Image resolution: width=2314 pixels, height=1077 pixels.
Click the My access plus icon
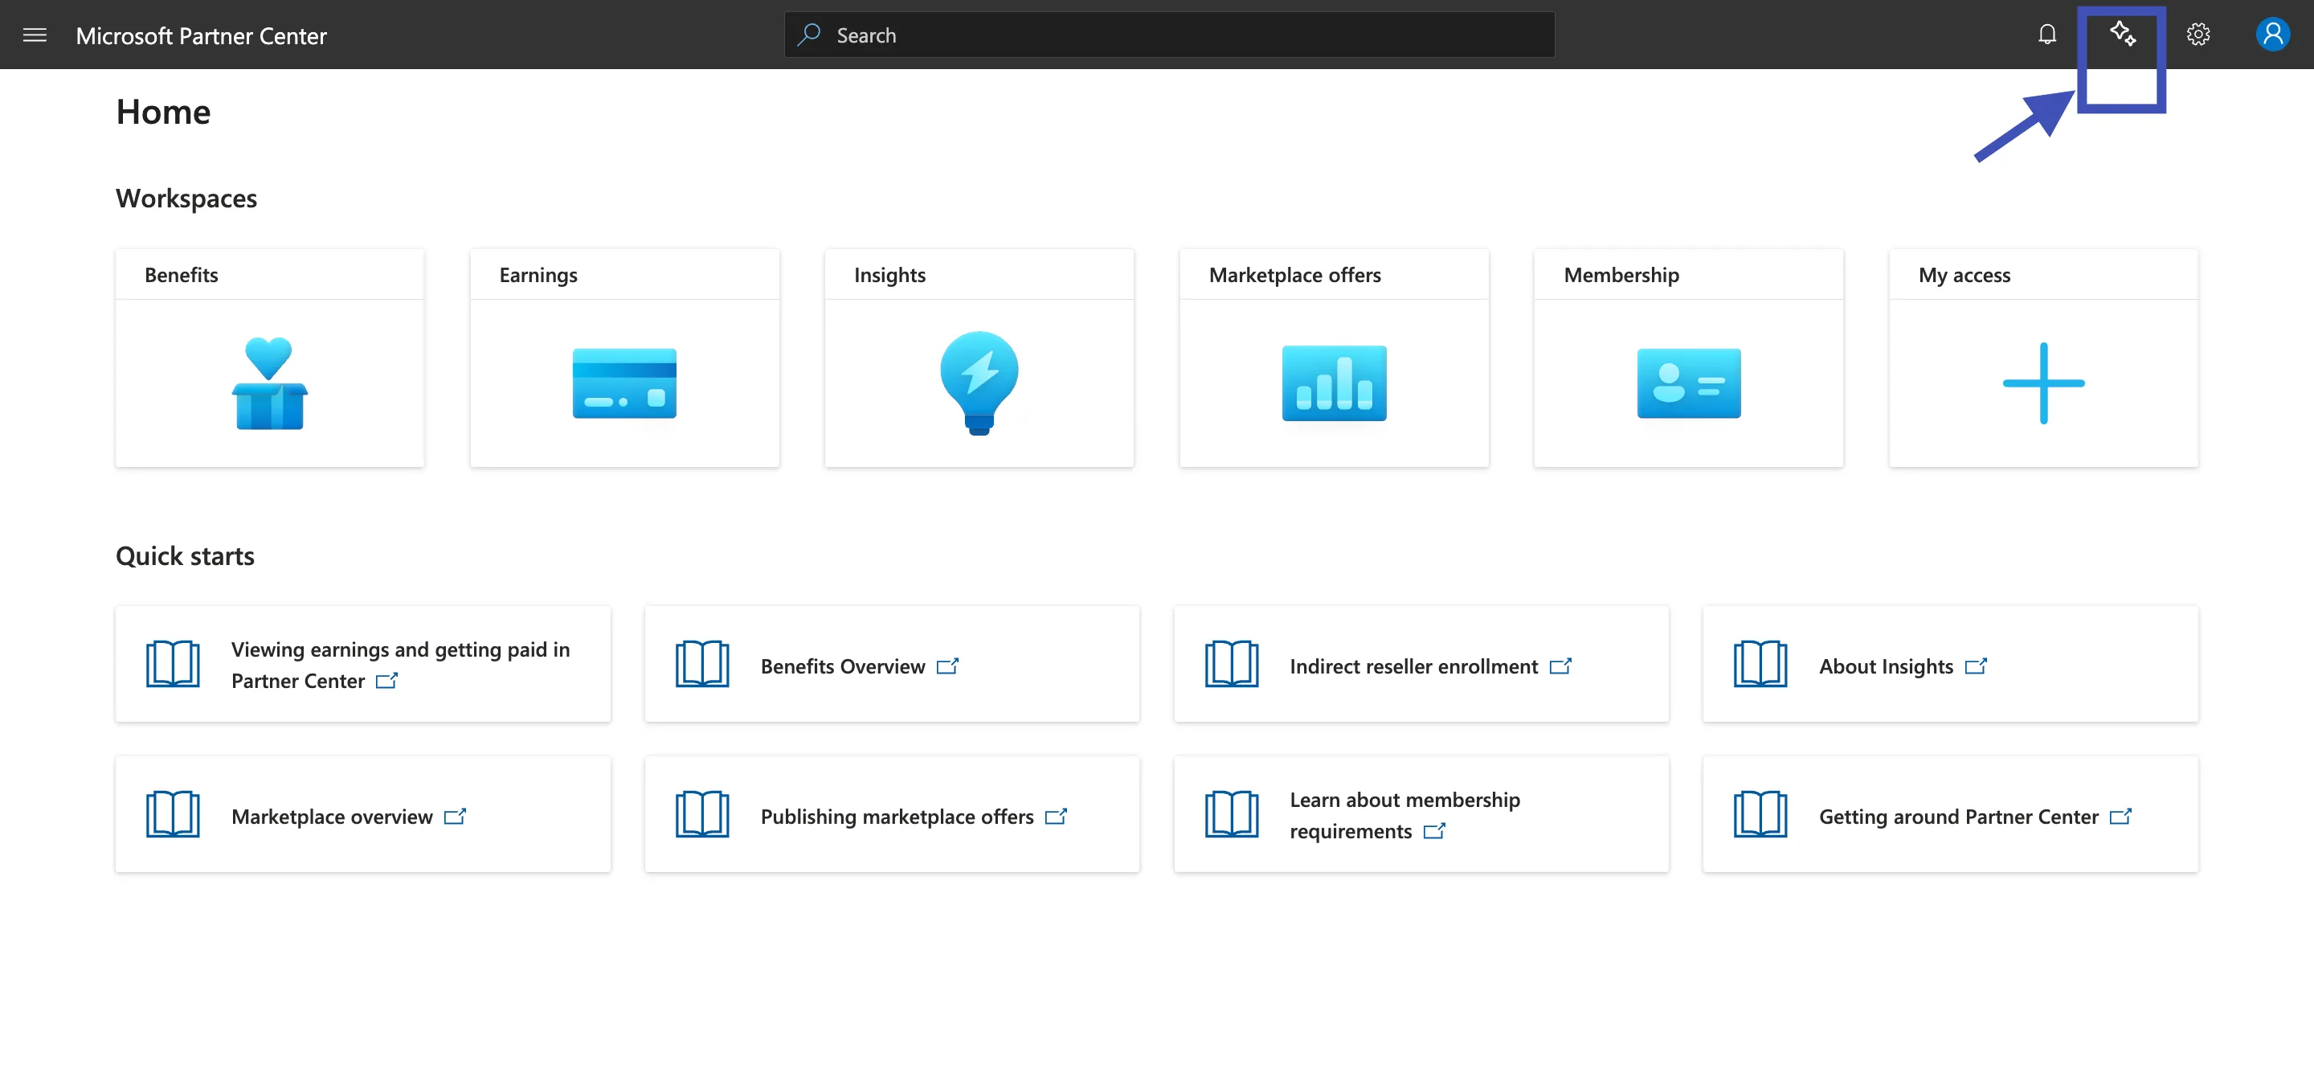tap(2043, 383)
